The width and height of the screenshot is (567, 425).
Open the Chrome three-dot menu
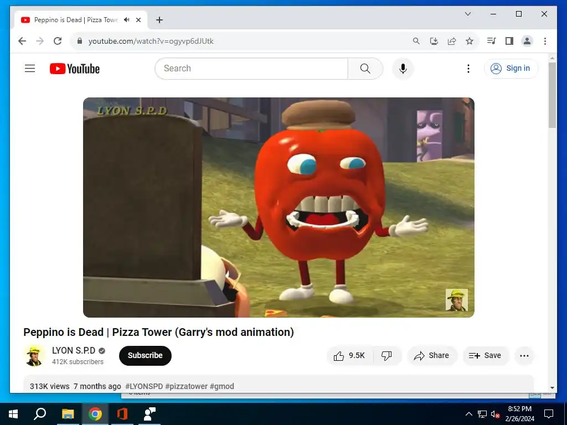point(545,41)
